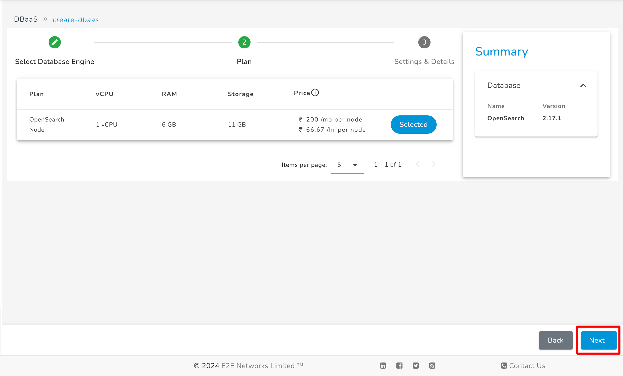Click the Price column header

[x=302, y=93]
